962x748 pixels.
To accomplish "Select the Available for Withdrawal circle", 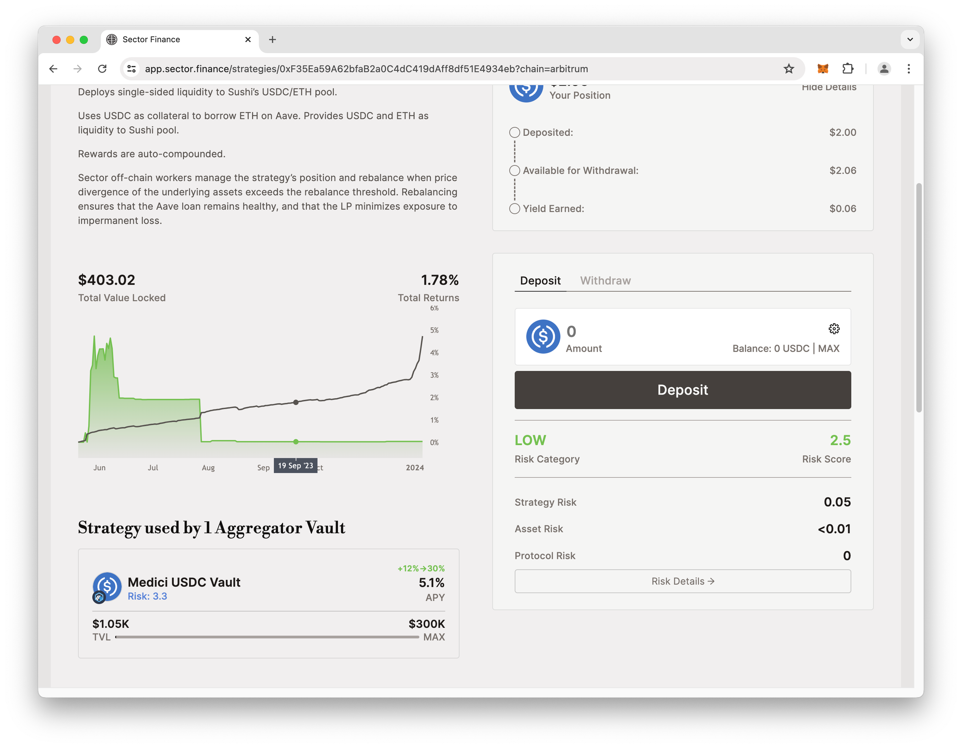I will (x=515, y=171).
